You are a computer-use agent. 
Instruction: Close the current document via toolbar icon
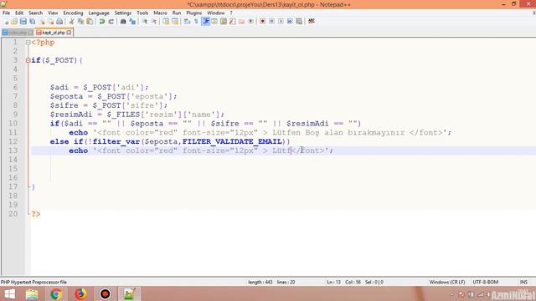click(42, 22)
